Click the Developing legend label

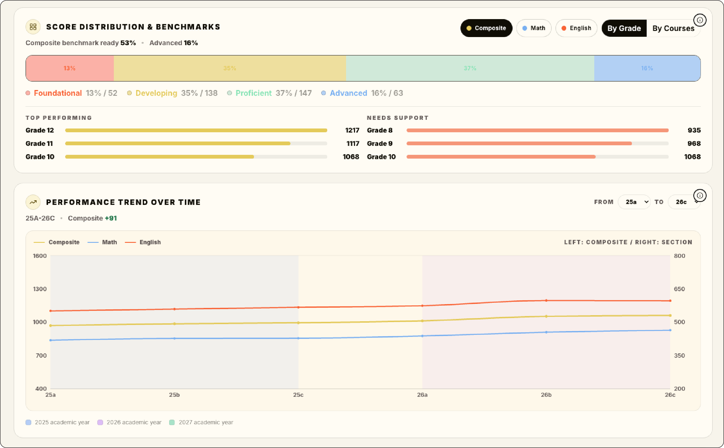156,93
